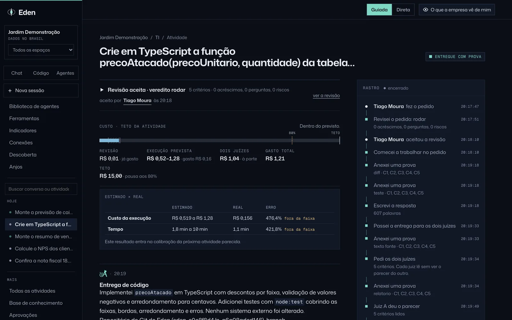Open Descoberta page
Screen dimensions: 512x320
pyautogui.click(x=23, y=155)
